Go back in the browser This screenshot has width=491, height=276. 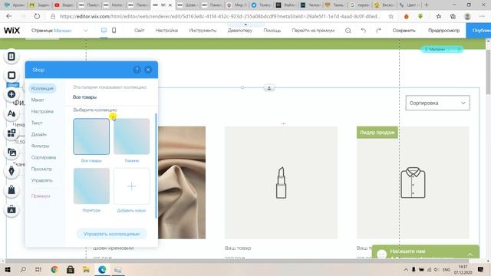pyautogui.click(x=8, y=16)
